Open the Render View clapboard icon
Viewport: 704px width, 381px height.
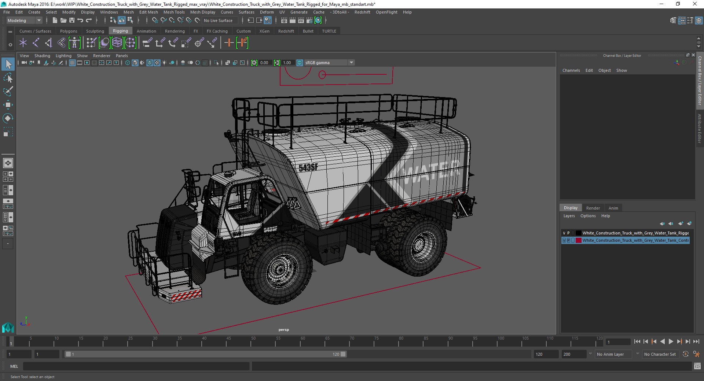[x=284, y=21]
